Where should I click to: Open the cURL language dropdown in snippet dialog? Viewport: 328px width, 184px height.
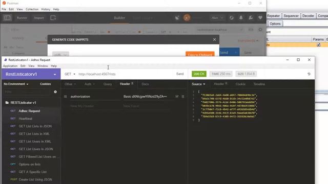60,55
